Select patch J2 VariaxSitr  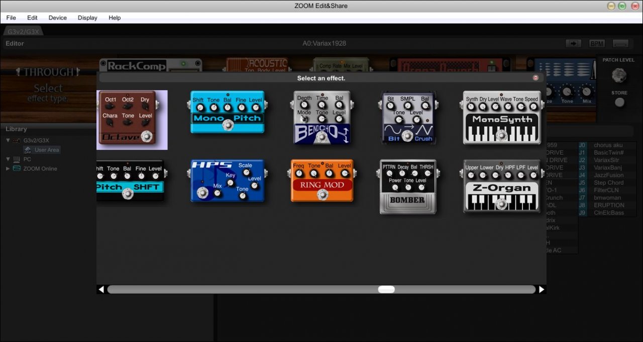pos(607,160)
